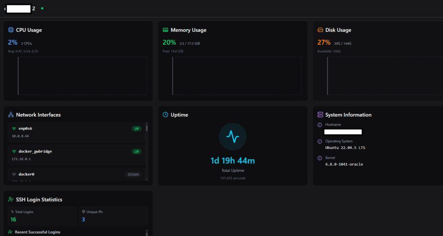Image resolution: width=443 pixels, height=236 pixels.
Task: Click the wifi icon beside enp0s6
Action: tap(14, 129)
